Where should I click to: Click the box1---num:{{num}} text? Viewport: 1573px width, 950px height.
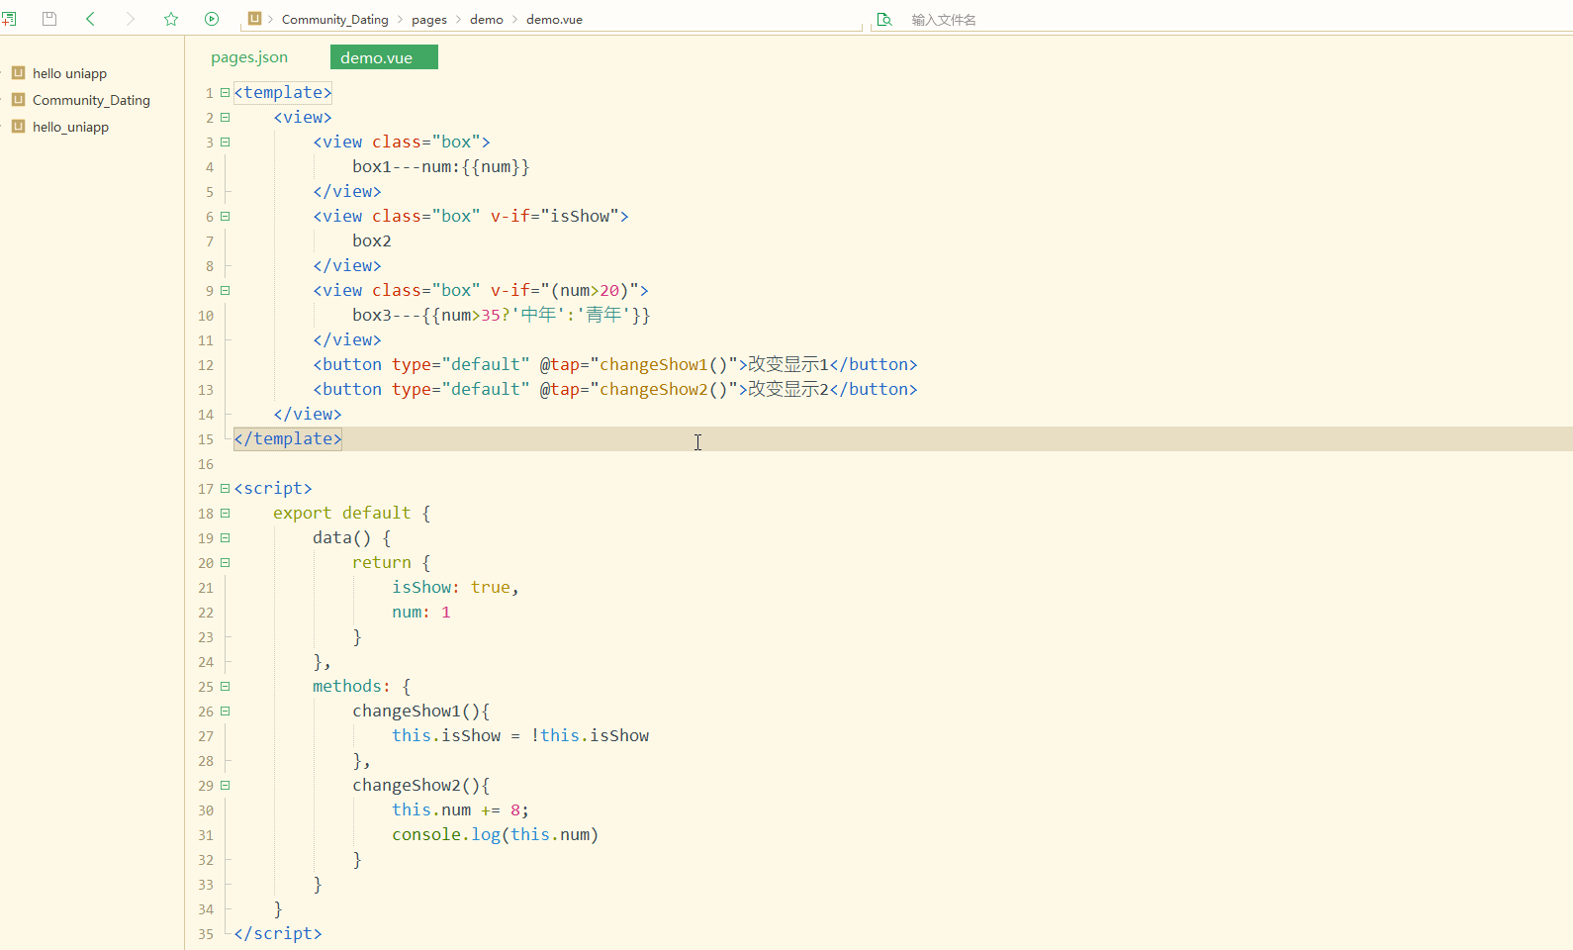click(441, 166)
